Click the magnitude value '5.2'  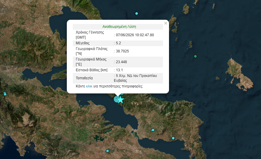(x=118, y=43)
